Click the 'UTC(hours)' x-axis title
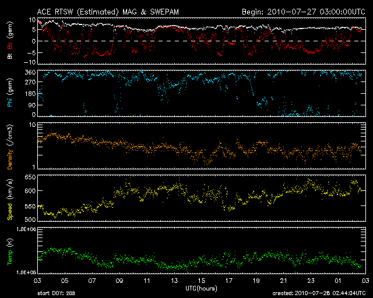The image size is (373, 298). [201, 288]
